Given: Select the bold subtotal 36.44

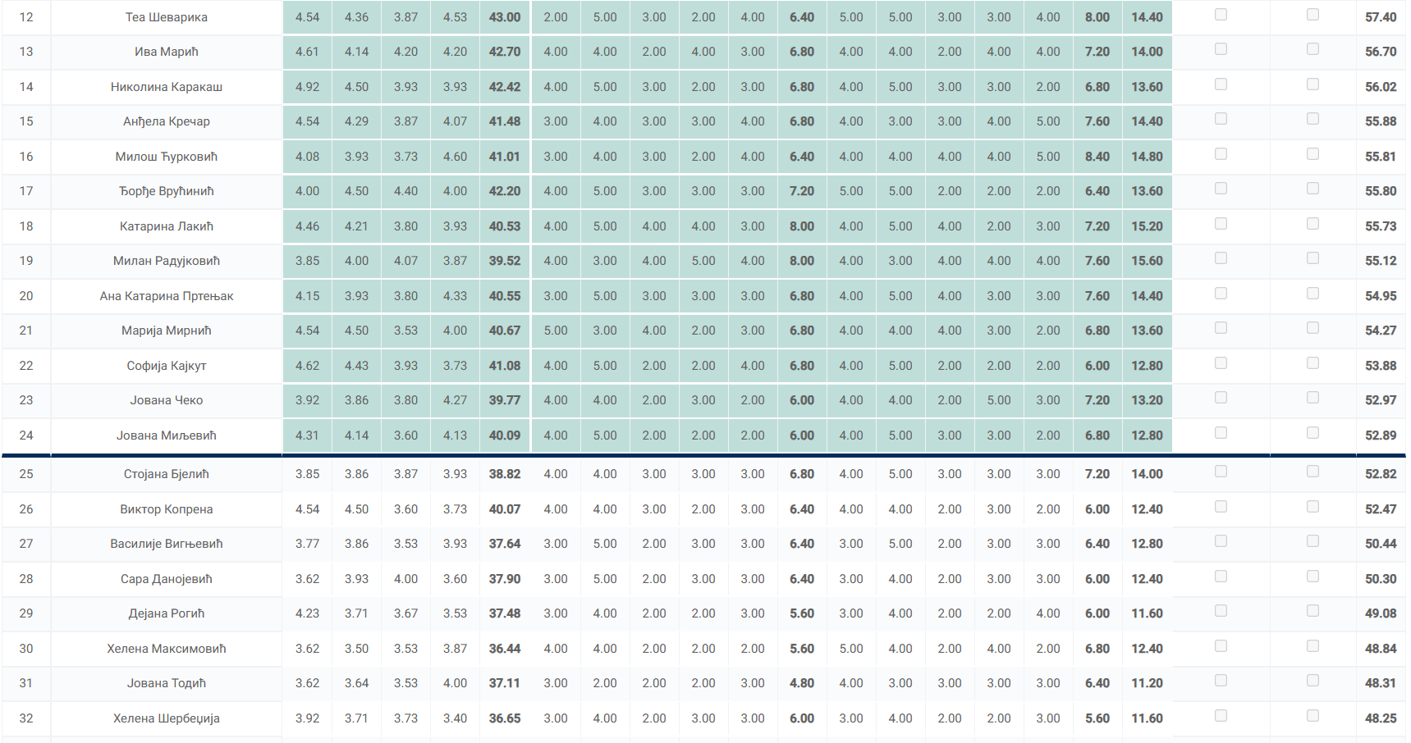Looking at the screenshot, I should point(505,649).
